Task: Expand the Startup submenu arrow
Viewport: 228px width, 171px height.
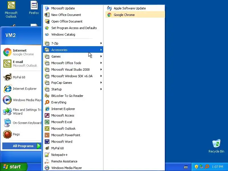Action: coord(101,89)
